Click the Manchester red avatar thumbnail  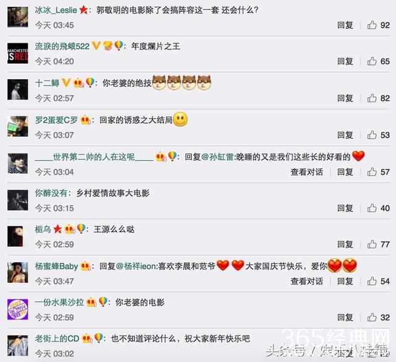coord(18,53)
